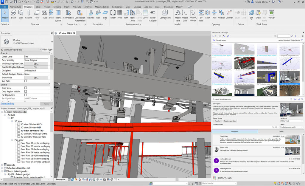
Task: Click Edit for Visibility/Graphics Overrides
Action: 36,63
